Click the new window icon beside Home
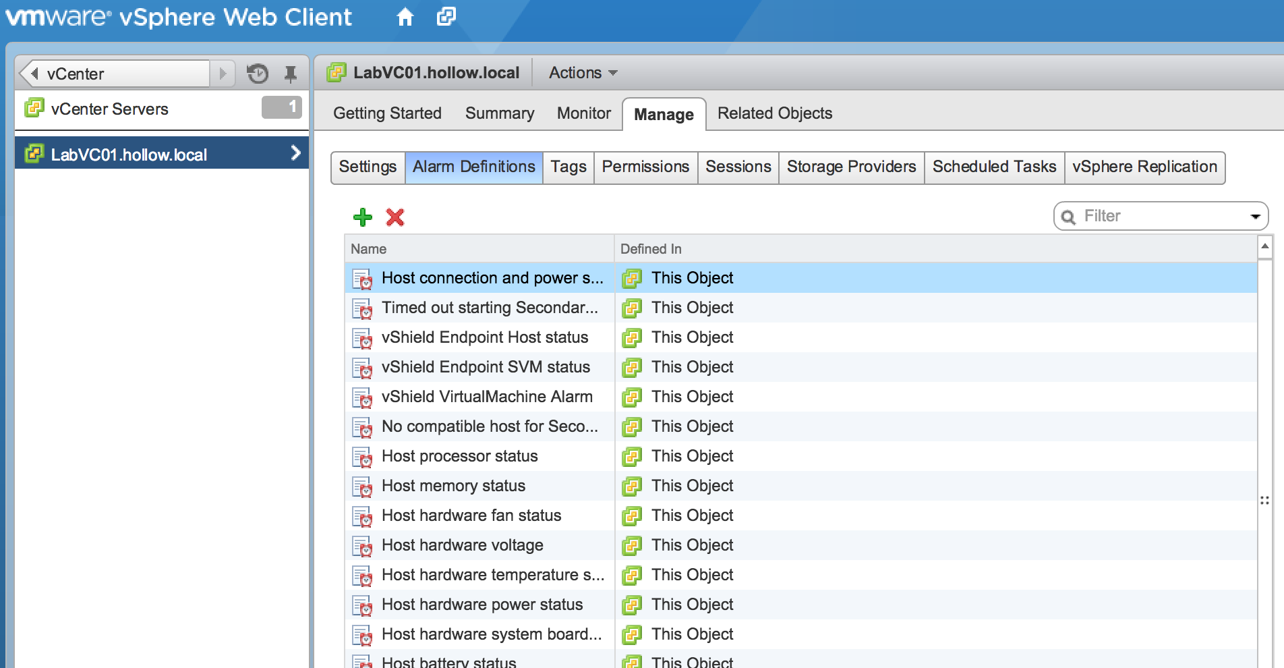This screenshot has height=668, width=1284. 446,17
